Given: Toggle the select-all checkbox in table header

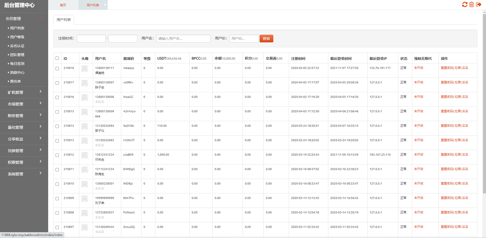Looking at the screenshot, I should [x=57, y=58].
